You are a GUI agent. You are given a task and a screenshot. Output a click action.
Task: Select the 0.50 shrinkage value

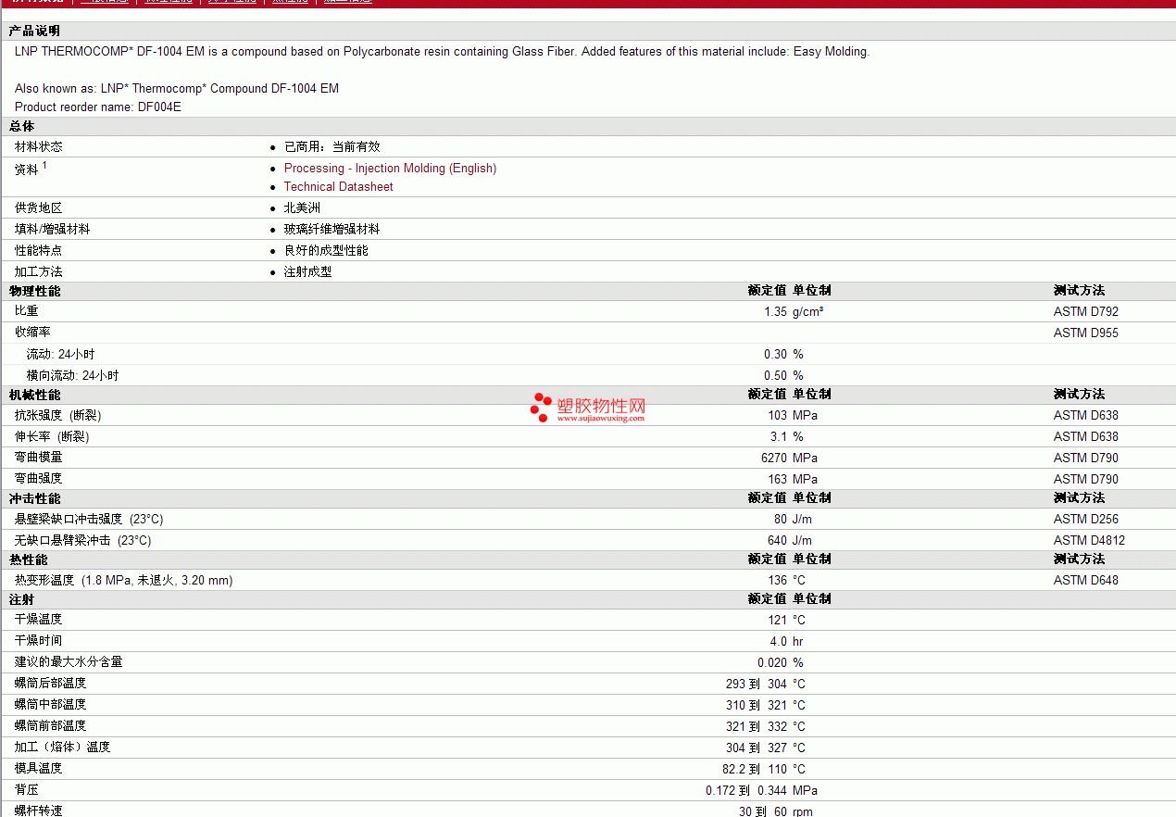[775, 376]
